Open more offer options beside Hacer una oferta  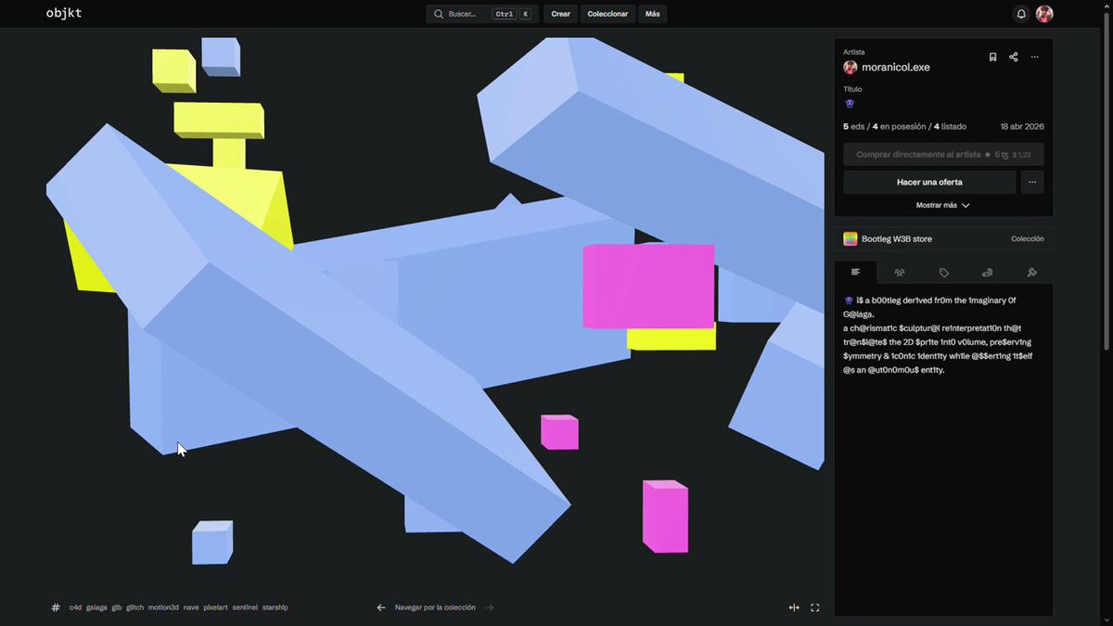(x=1032, y=182)
